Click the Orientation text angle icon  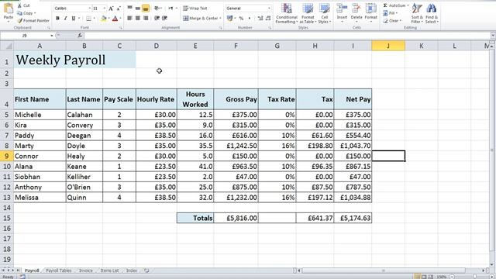(157, 9)
